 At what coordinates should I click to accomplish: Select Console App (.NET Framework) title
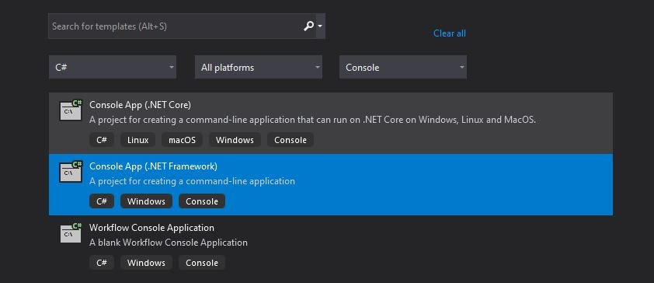[x=153, y=166]
